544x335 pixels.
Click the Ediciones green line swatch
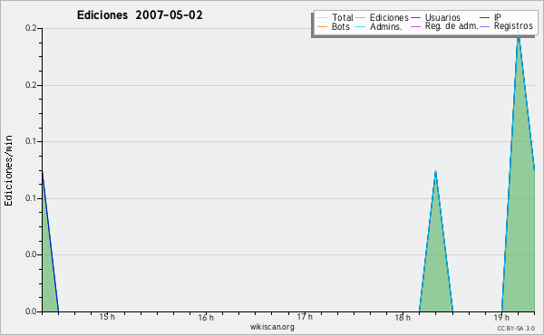point(361,18)
